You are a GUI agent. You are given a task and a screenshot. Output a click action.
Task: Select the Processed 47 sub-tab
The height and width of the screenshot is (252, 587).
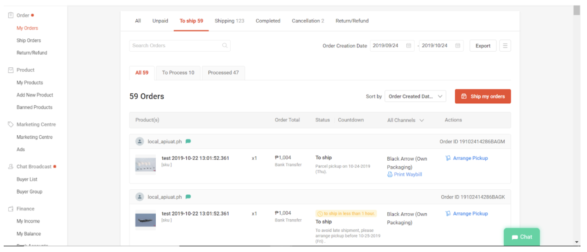(x=223, y=72)
